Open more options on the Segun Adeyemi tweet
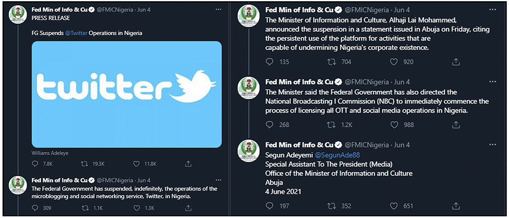509x218 pixels. pyautogui.click(x=492, y=144)
